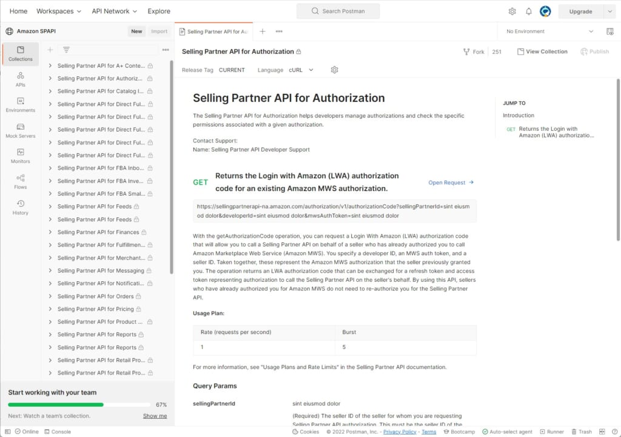Expand Selling Partner API for Catalog collection
The width and height of the screenshot is (621, 437).
[x=50, y=91]
